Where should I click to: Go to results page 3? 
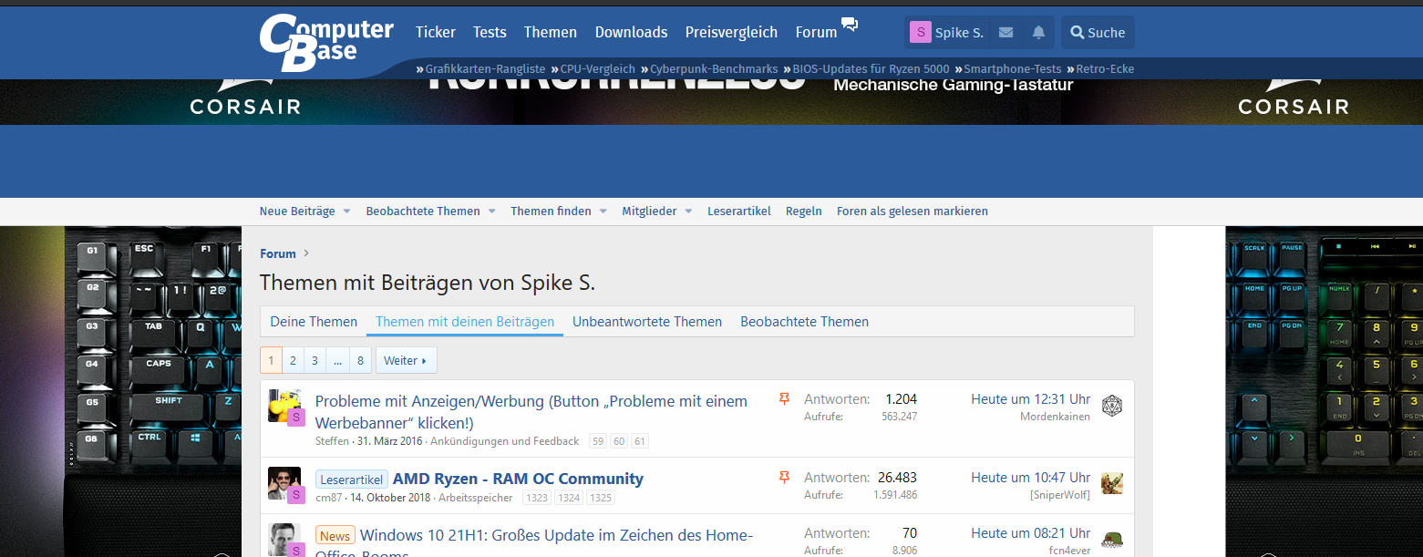tap(315, 360)
